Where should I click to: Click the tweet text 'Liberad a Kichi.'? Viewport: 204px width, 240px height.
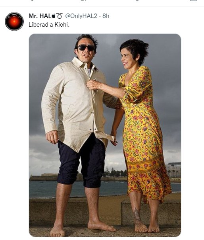pyautogui.click(x=49, y=25)
